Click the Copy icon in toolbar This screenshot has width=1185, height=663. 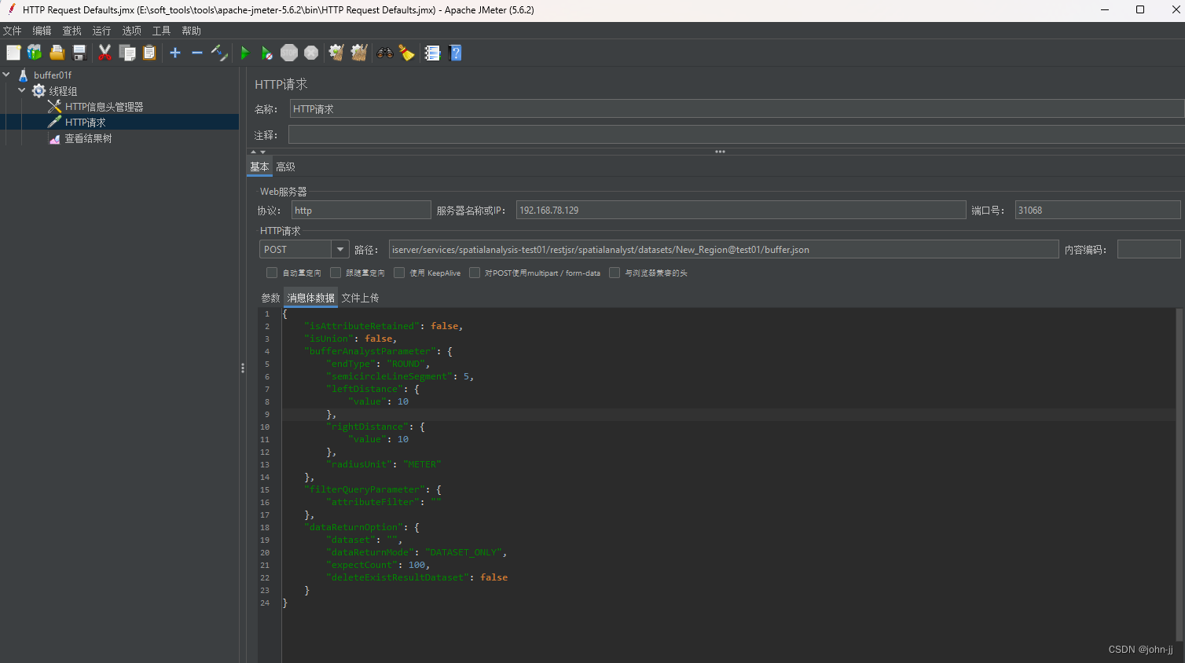(127, 53)
